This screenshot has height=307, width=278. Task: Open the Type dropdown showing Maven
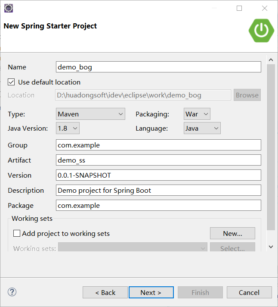[x=90, y=114]
